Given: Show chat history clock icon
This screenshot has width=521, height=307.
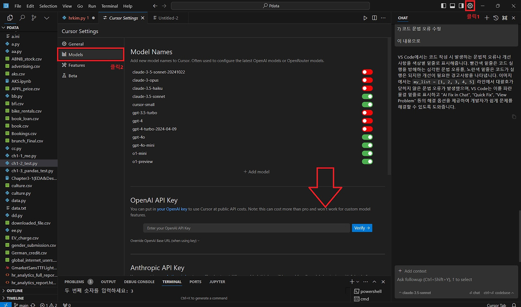Looking at the screenshot, I should [x=496, y=18].
